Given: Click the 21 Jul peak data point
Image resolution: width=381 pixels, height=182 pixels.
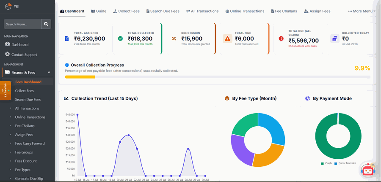Looking at the screenshot, I should point(129,135).
